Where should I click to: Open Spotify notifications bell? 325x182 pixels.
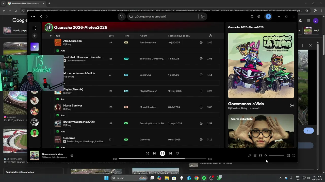click(x=252, y=16)
